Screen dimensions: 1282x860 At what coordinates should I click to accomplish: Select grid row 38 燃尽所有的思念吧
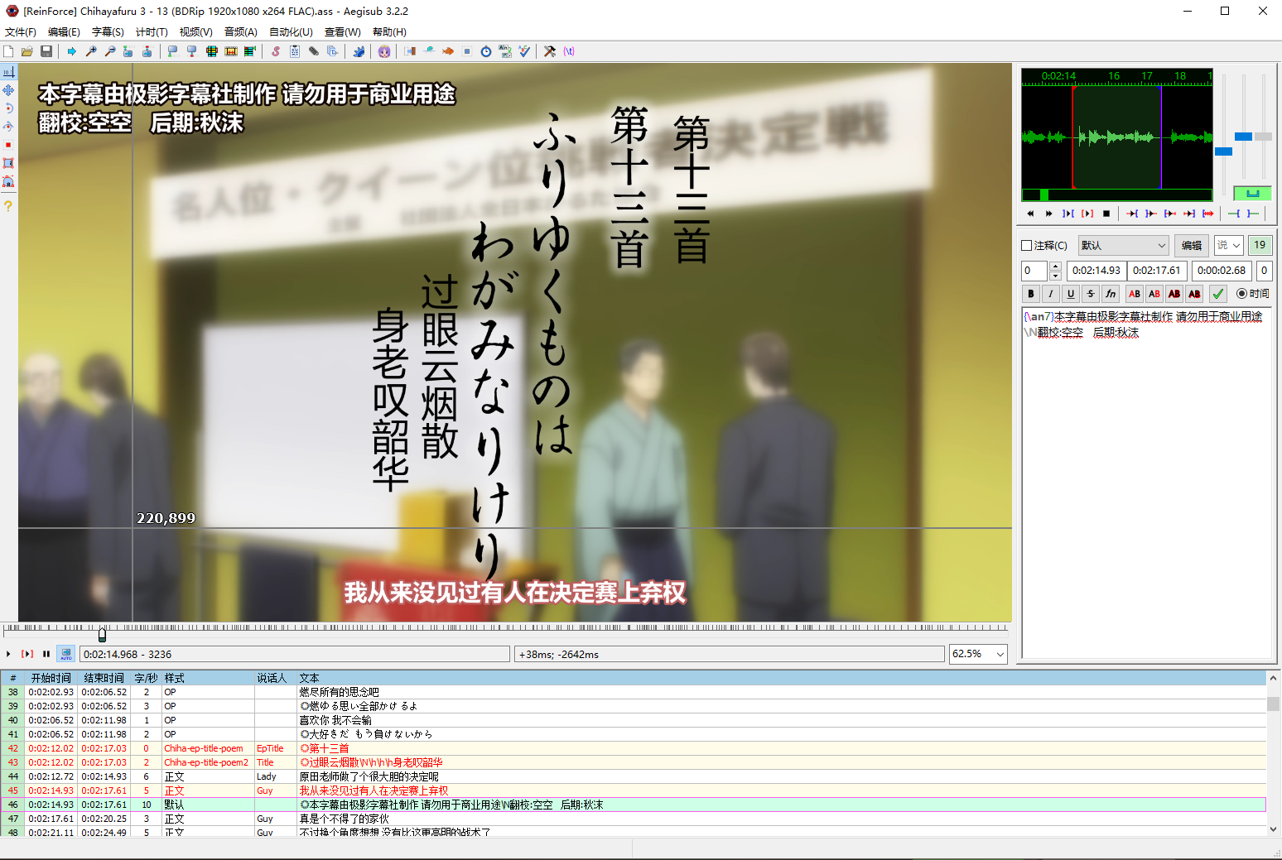point(634,692)
